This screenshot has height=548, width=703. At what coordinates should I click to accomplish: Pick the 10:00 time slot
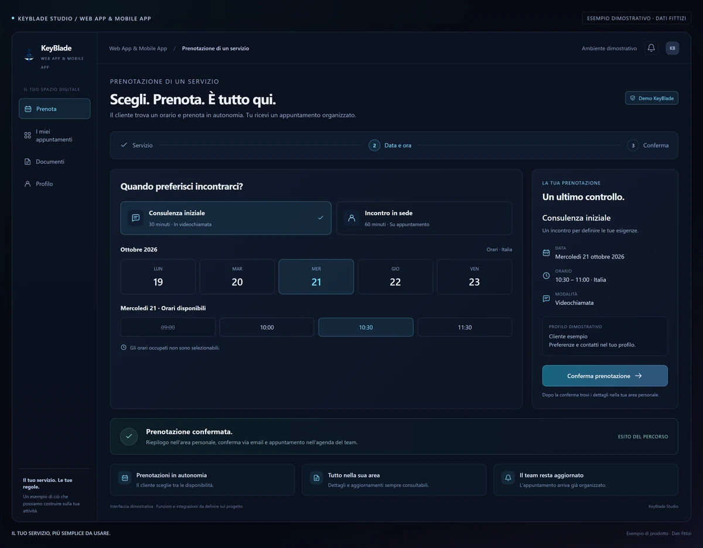(x=267, y=327)
